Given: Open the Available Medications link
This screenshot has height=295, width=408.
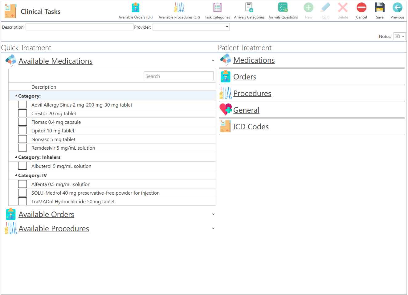Looking at the screenshot, I should 55,61.
